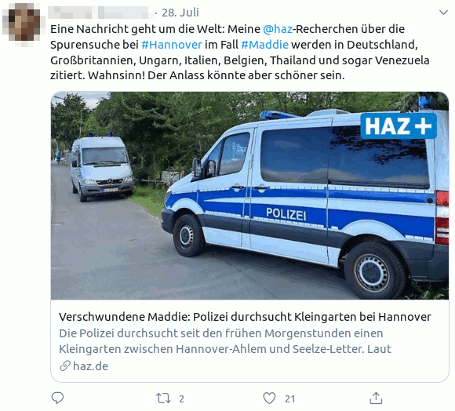Viewport: 455px width, 411px height.
Task: Open the #Hannover hashtag
Action: (172, 45)
